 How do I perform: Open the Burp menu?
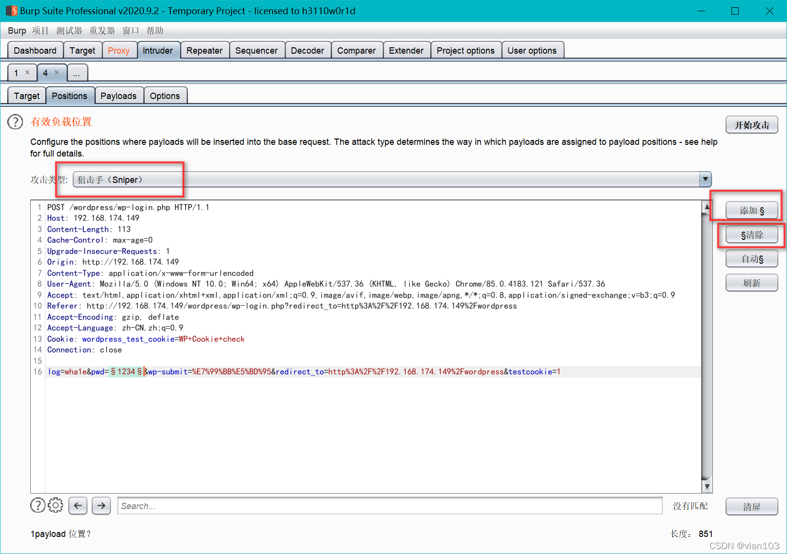point(17,31)
